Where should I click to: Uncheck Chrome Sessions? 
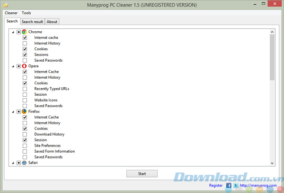coord(25,55)
